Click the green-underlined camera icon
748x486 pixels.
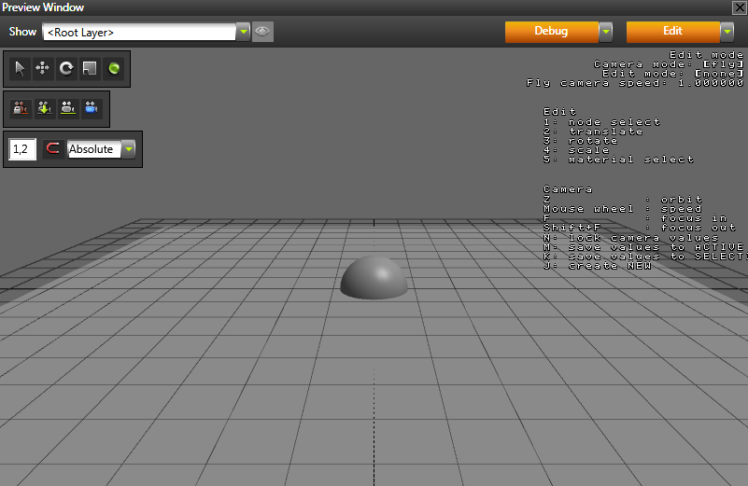pyautogui.click(x=67, y=108)
